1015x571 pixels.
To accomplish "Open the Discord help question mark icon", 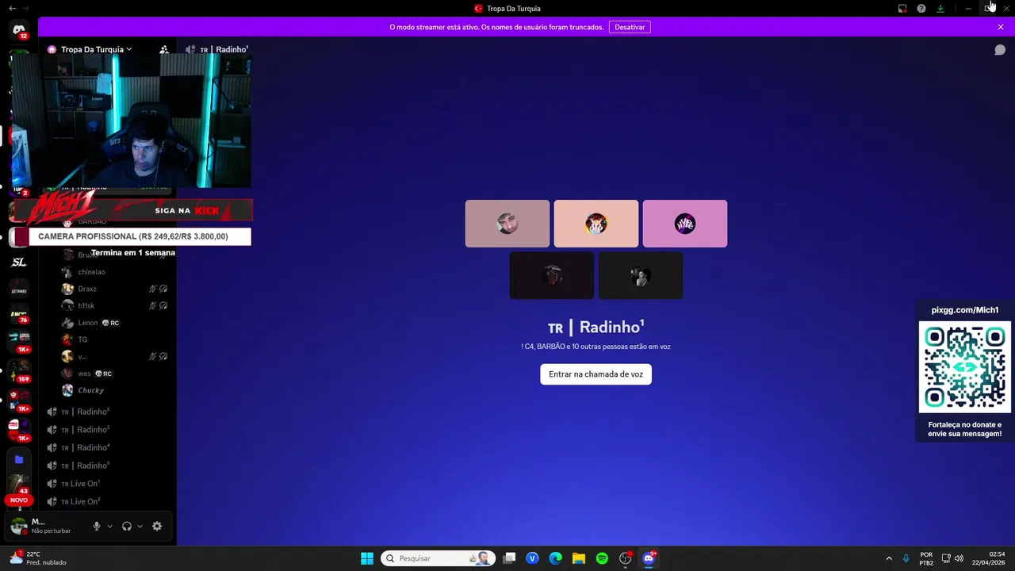I will point(921,9).
